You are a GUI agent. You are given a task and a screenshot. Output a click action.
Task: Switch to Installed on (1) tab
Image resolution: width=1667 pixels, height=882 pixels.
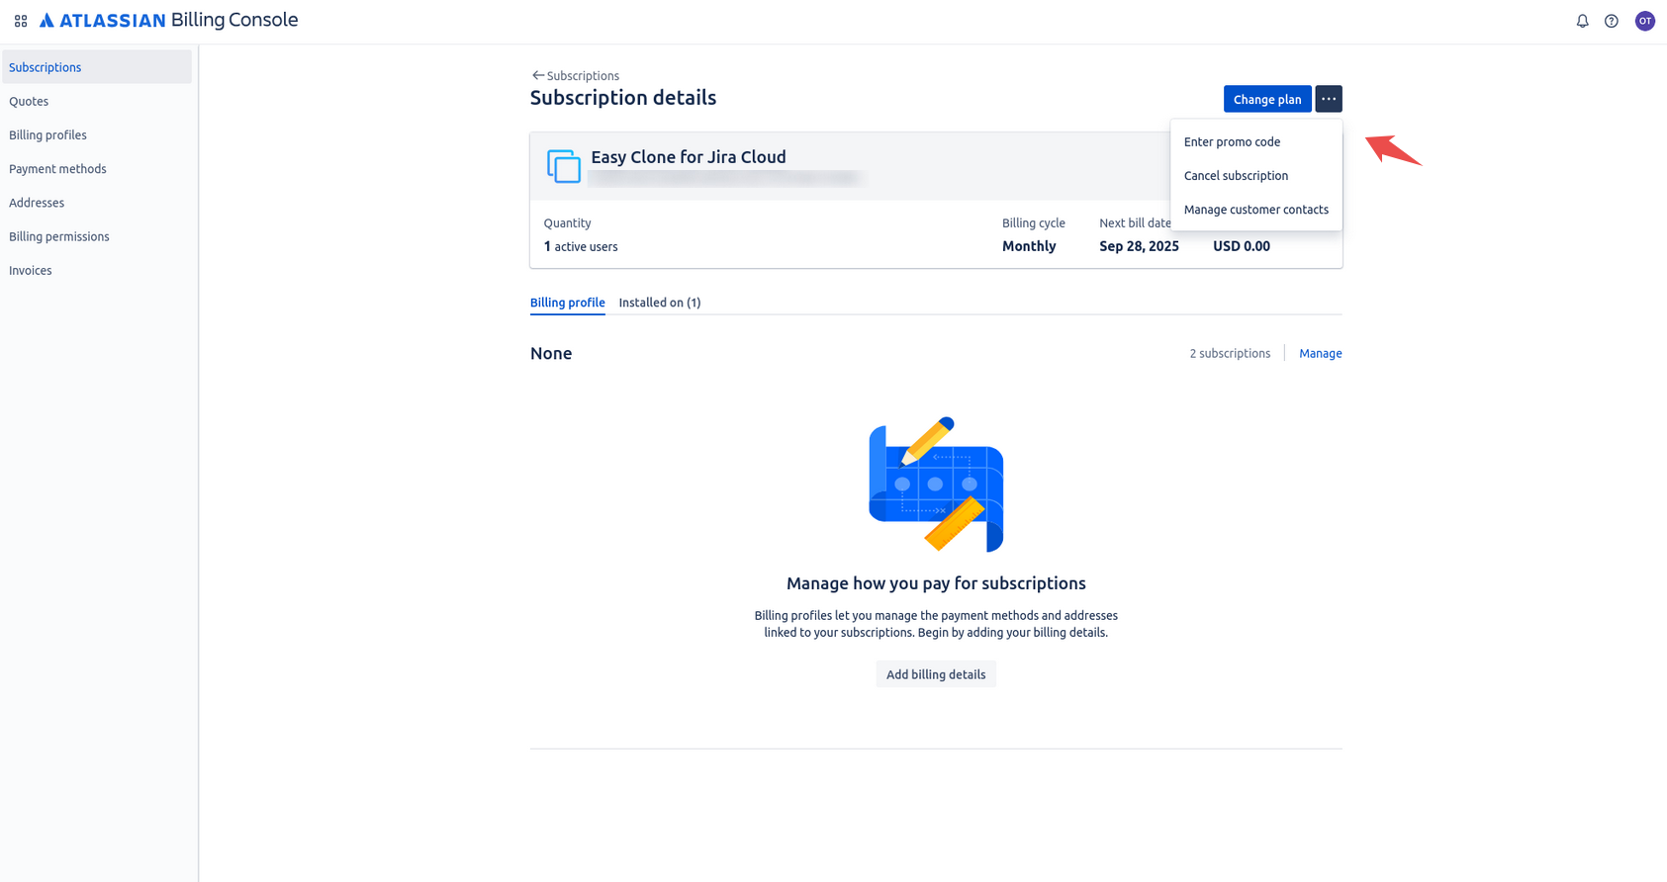coord(660,303)
